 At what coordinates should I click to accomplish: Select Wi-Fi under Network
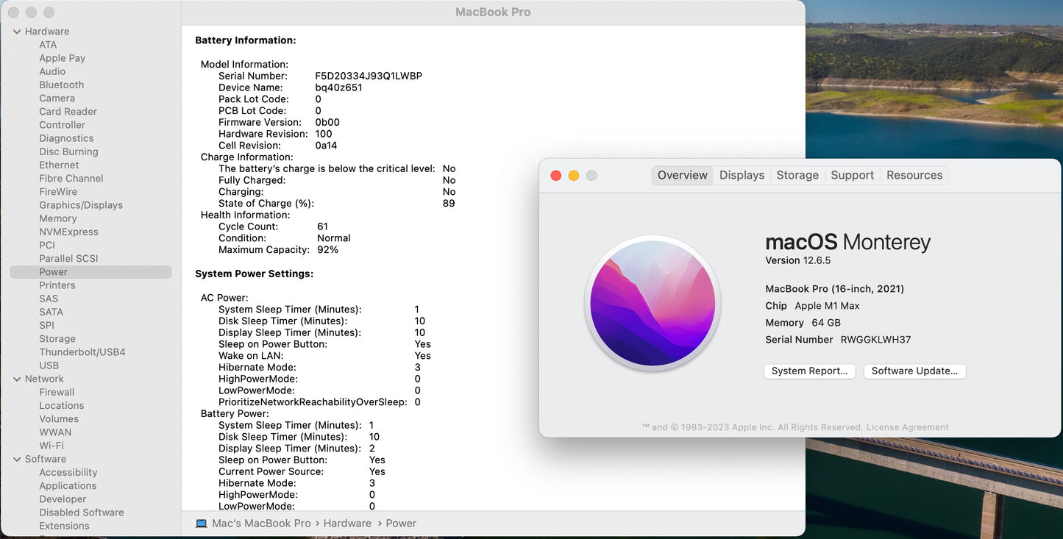(x=51, y=446)
